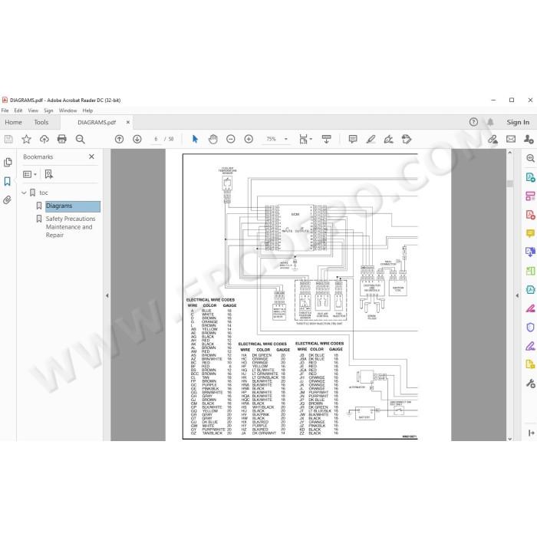Open notifications bell
Image resolution: width=537 pixels, height=537 pixels.
[490, 122]
